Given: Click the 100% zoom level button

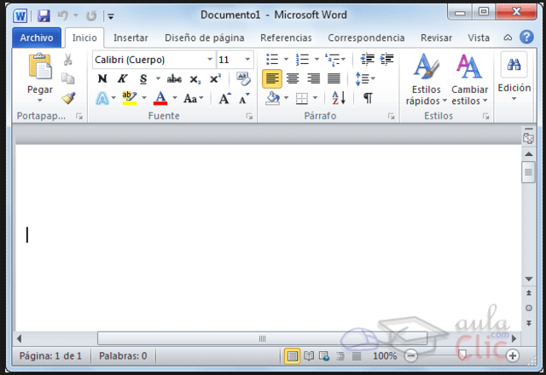Looking at the screenshot, I should [x=385, y=356].
